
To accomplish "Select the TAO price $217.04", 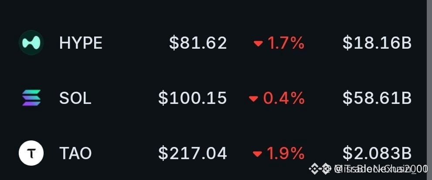I will 192,153.
